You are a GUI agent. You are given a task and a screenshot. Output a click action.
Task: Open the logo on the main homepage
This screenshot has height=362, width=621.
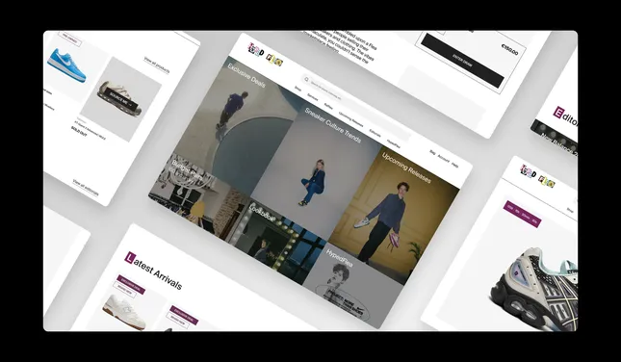(265, 55)
